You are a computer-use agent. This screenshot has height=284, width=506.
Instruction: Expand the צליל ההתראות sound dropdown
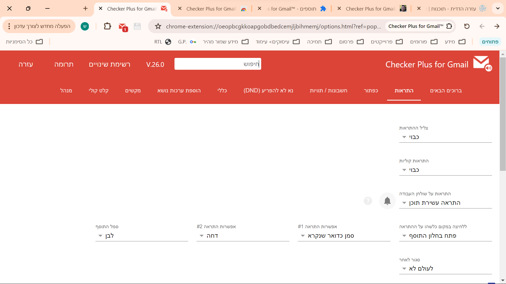click(445, 137)
